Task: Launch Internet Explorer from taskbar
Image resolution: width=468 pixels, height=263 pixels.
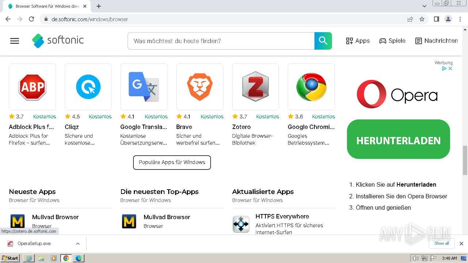Action: (29, 258)
